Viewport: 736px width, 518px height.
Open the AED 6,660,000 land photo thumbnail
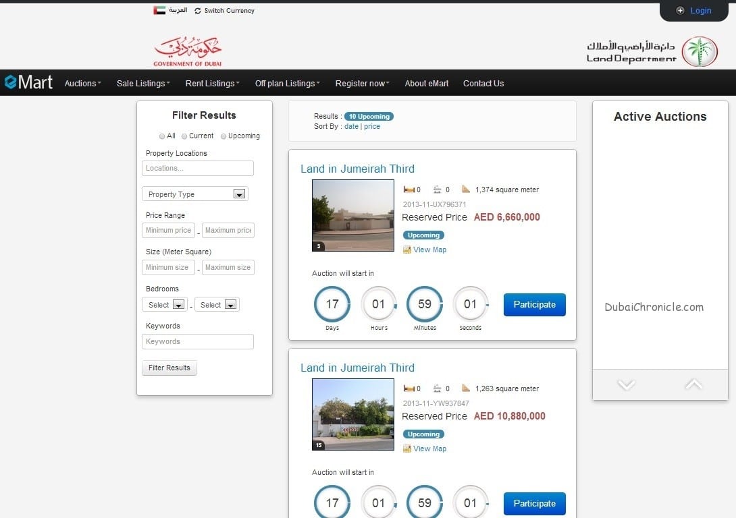[353, 216]
